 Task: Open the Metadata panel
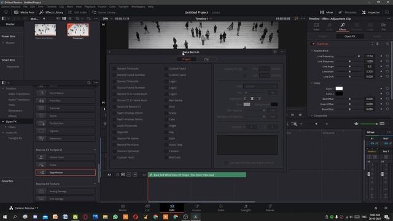pyautogui.click(x=348, y=12)
